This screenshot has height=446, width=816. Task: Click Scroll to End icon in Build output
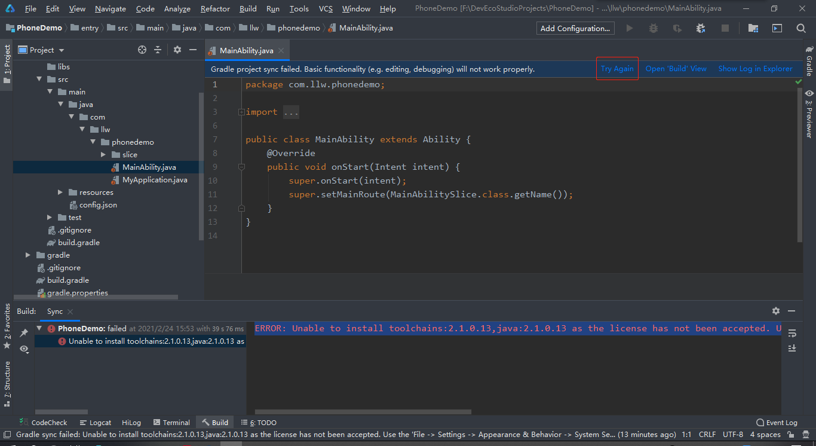pyautogui.click(x=792, y=348)
